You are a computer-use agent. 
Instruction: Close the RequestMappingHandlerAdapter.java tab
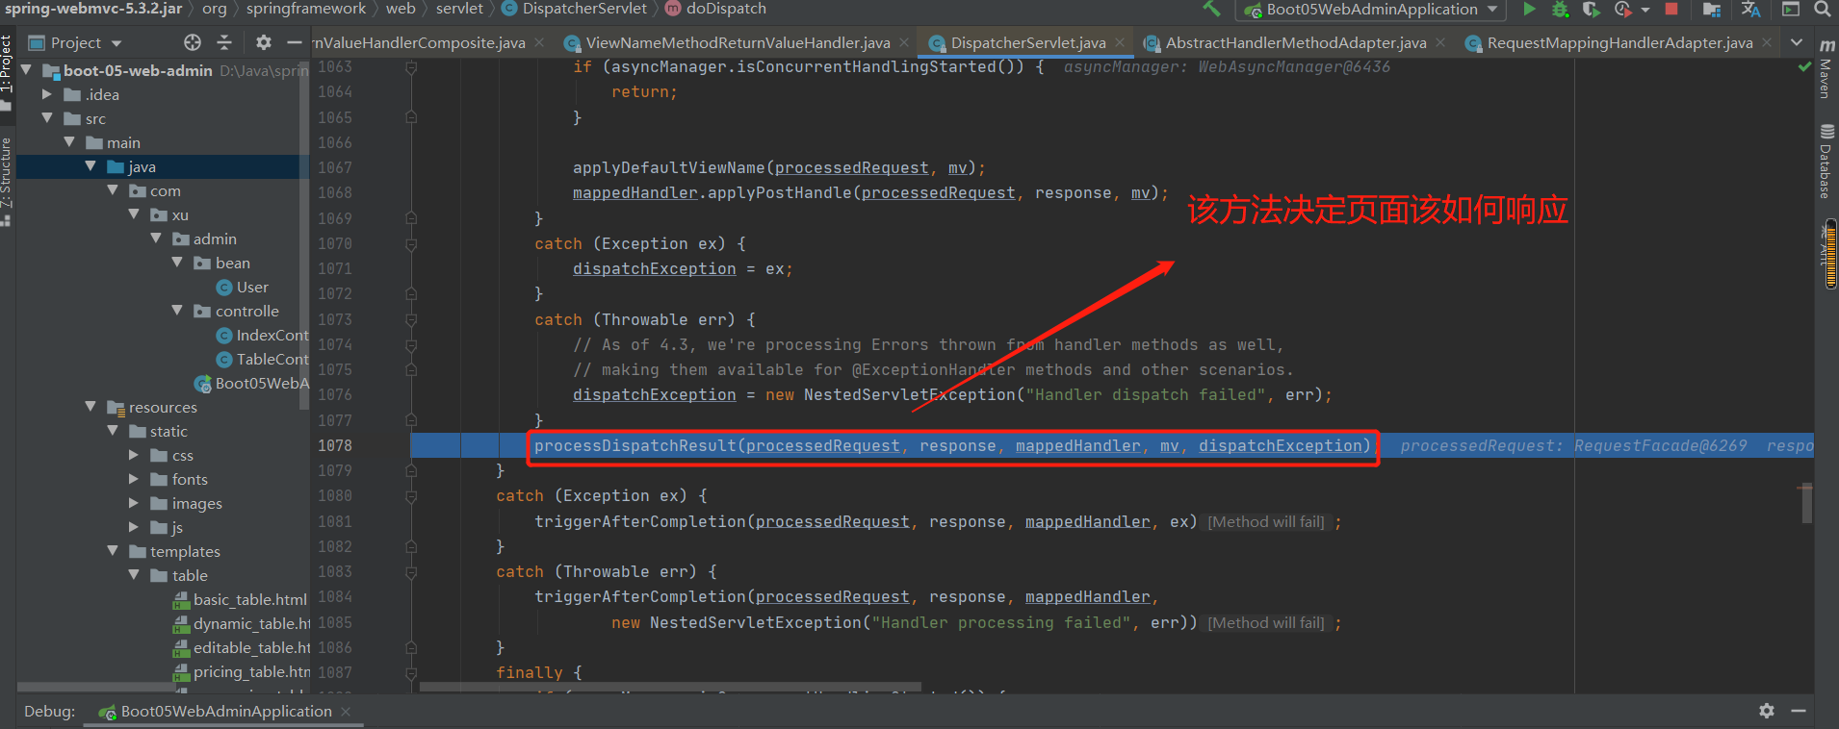click(1767, 42)
